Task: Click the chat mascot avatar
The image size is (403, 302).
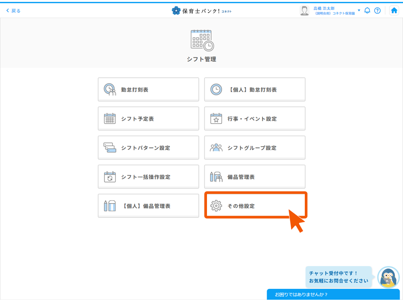Action: [388, 277]
